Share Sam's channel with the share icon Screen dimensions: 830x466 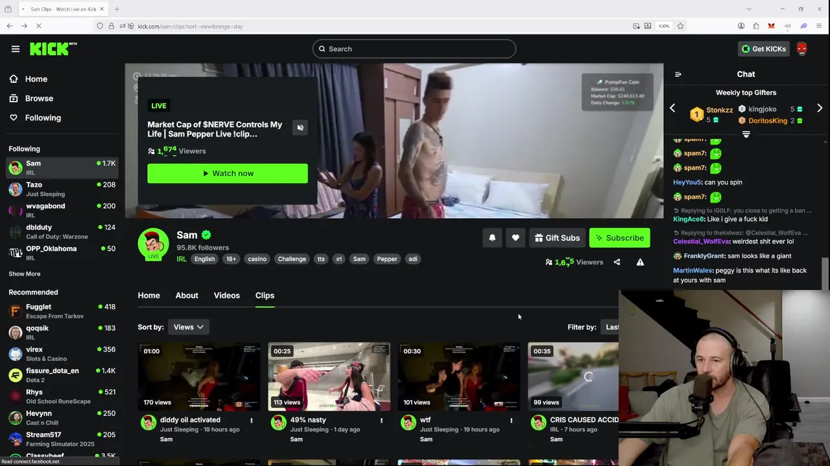coord(617,262)
